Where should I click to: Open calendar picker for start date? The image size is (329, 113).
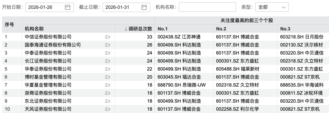67,7
